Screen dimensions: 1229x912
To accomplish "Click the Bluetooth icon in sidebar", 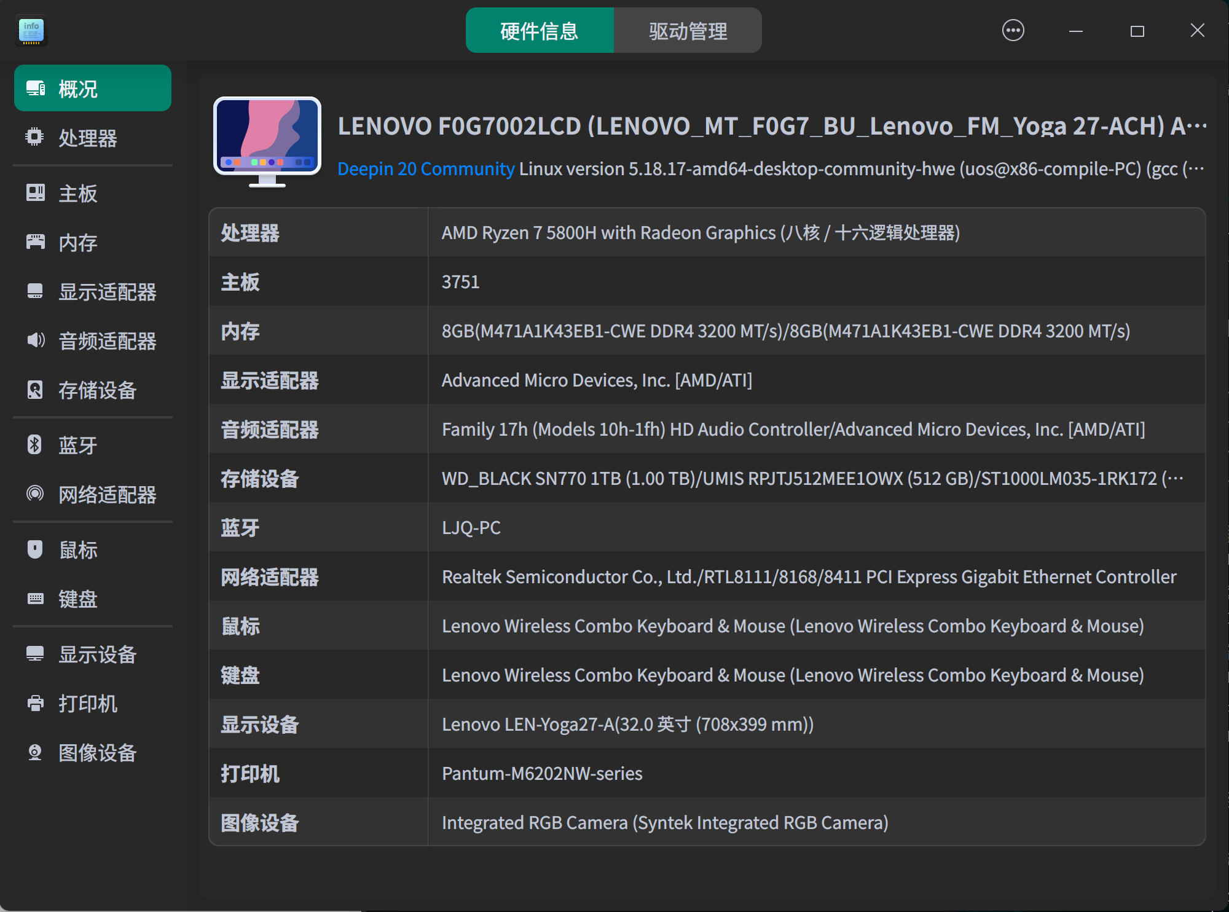I will [35, 445].
